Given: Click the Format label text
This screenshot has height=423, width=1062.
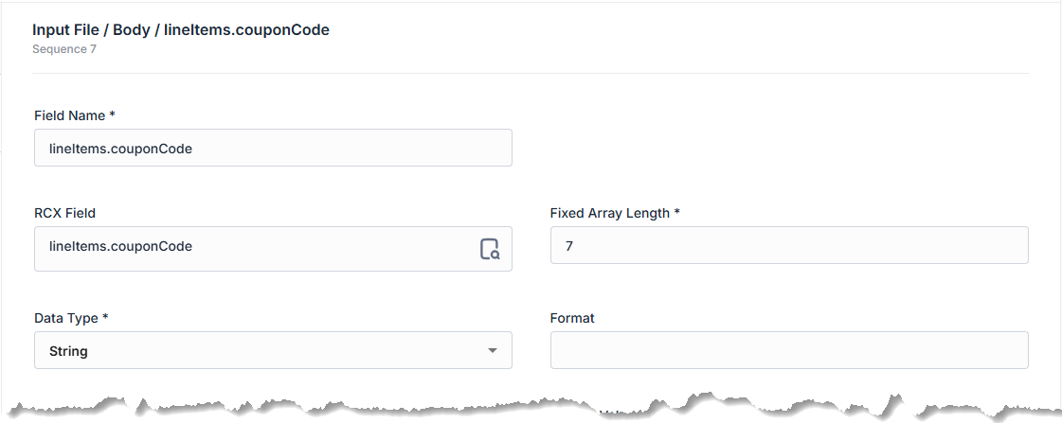Looking at the screenshot, I should 572,318.
